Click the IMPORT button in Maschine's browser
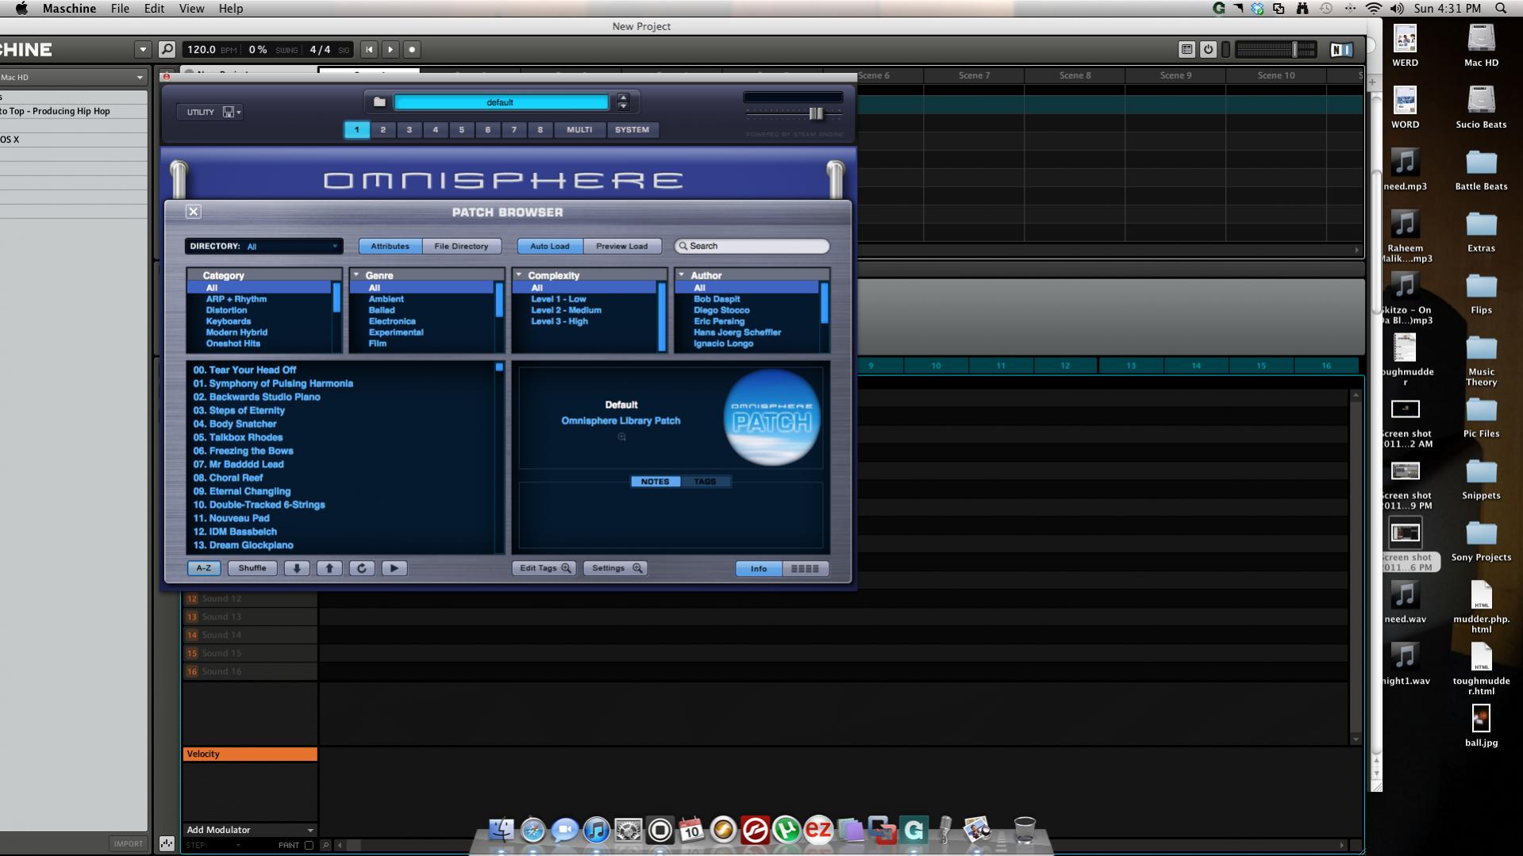Image resolution: width=1523 pixels, height=856 pixels. (x=128, y=844)
